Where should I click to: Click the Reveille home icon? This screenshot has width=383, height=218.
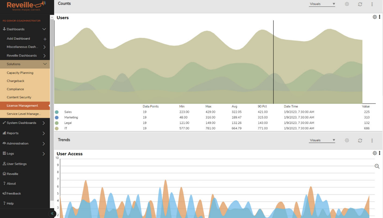pos(4,174)
